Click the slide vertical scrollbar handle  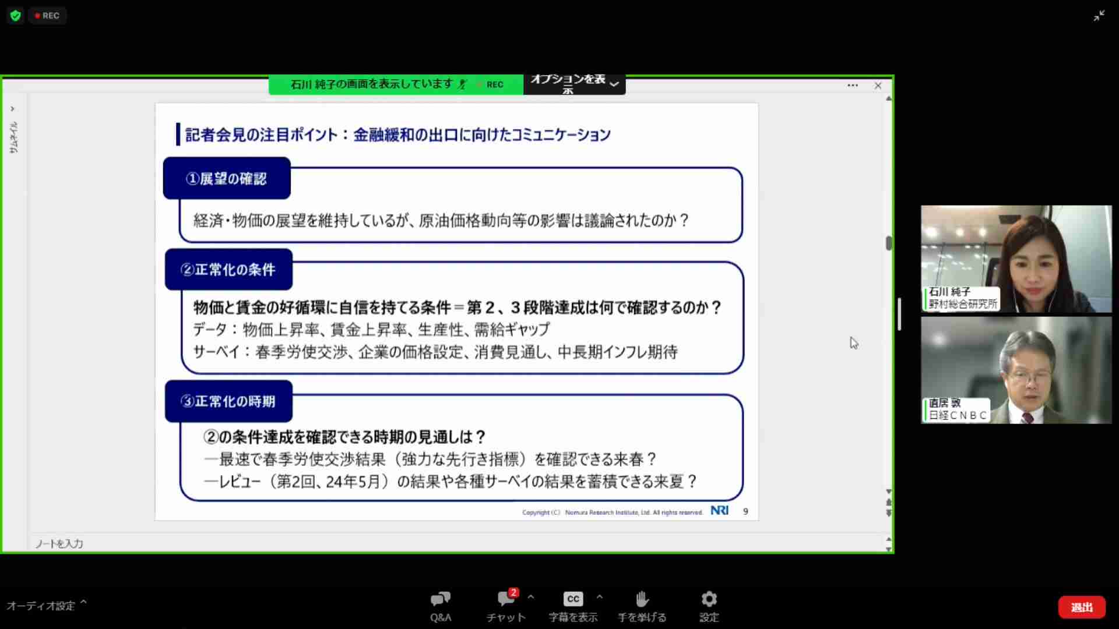click(889, 243)
